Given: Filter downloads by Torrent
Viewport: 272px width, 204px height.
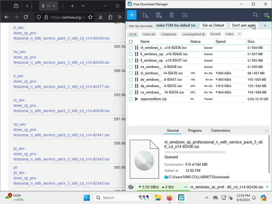Looking at the screenshot, I should click(x=215, y=34).
